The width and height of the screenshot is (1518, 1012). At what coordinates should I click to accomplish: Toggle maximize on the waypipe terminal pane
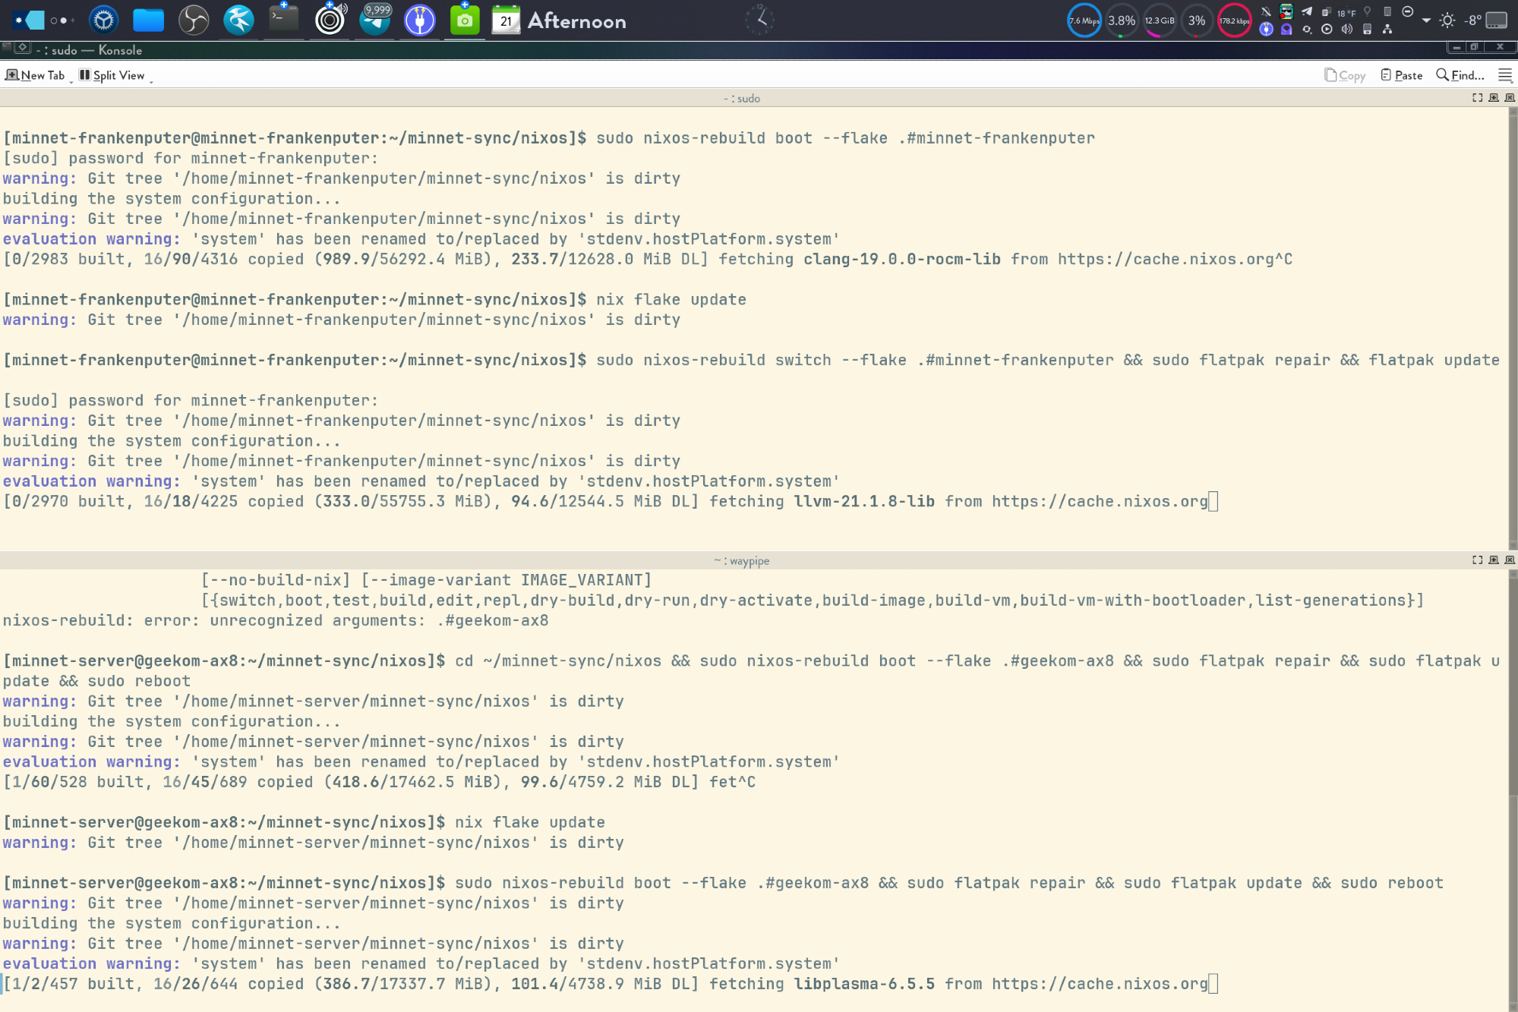tap(1477, 560)
